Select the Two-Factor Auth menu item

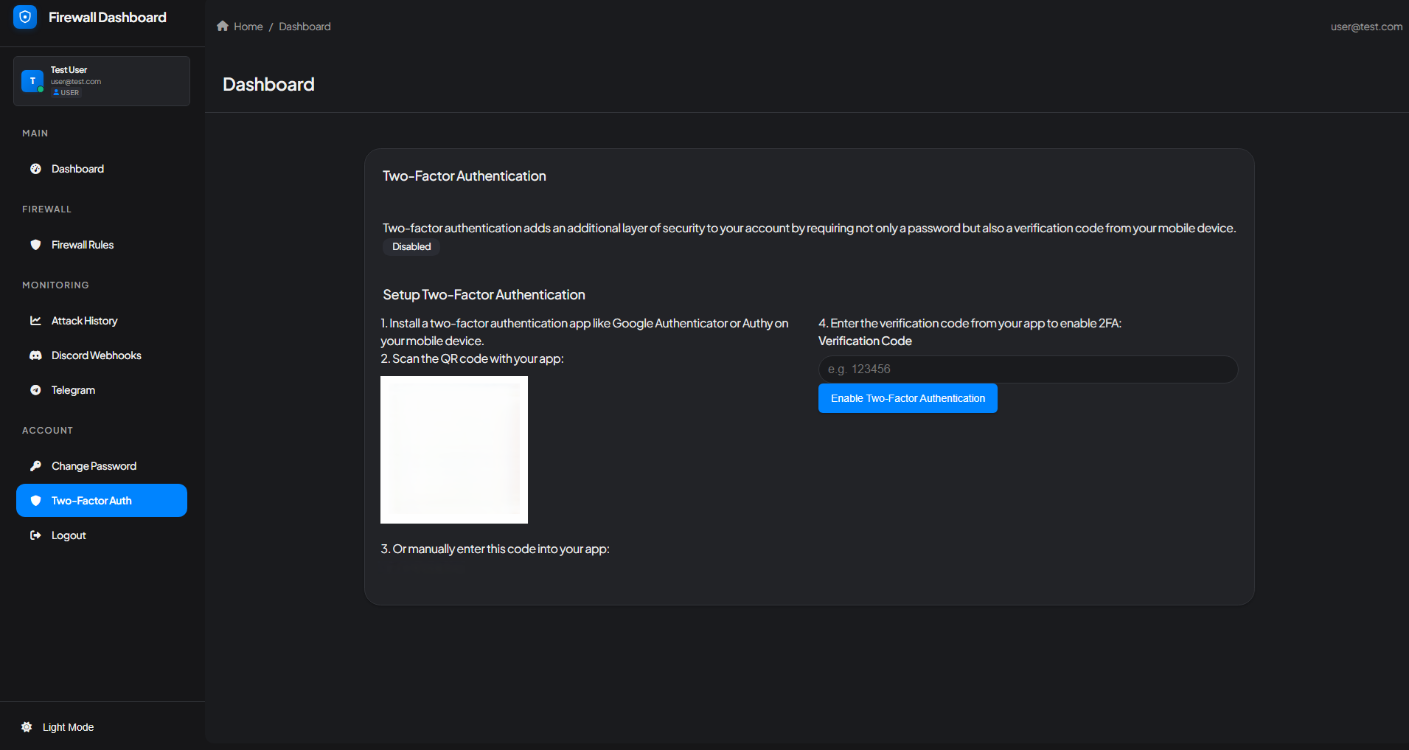pos(102,501)
